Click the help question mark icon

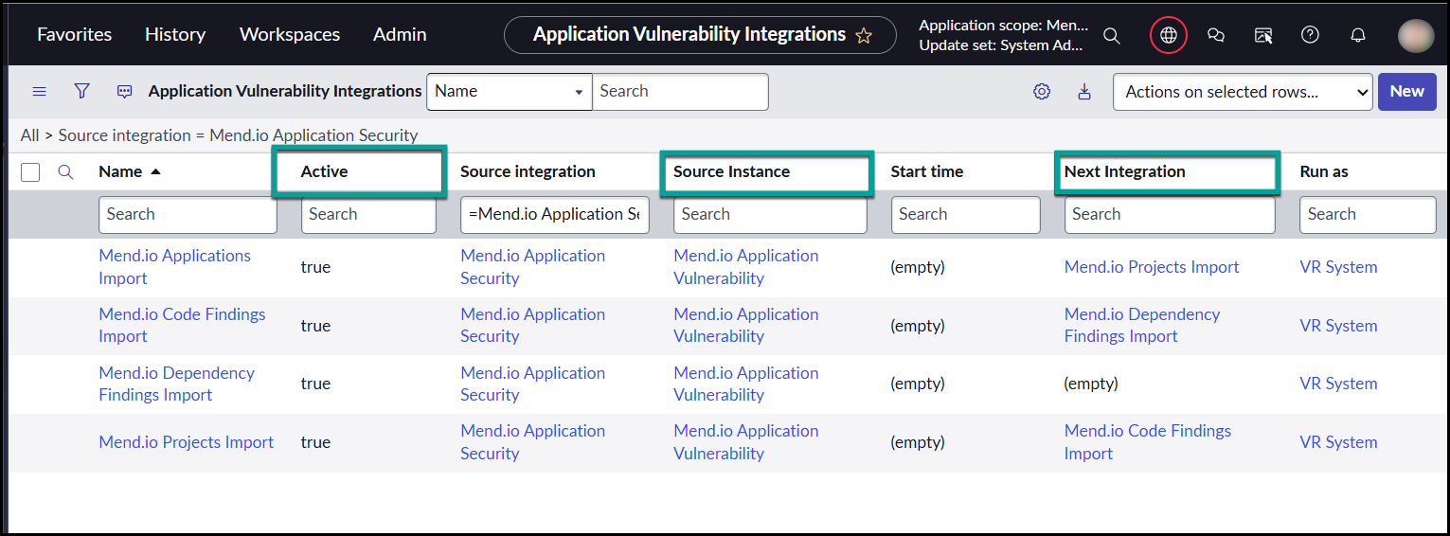(x=1310, y=35)
